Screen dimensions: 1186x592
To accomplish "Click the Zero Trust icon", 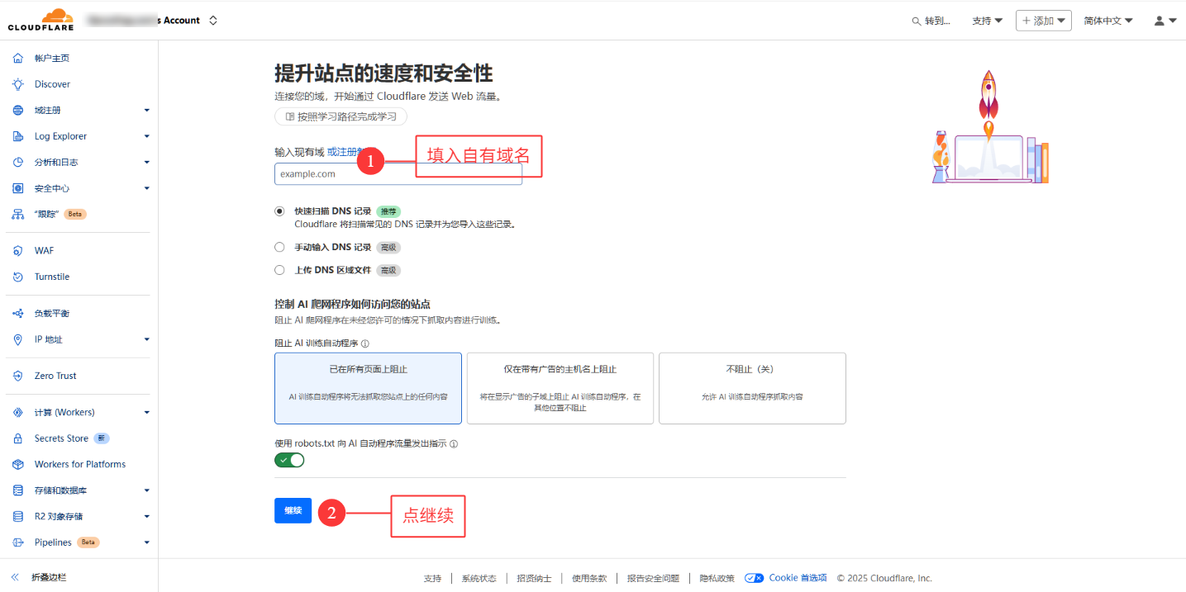I will coord(18,376).
